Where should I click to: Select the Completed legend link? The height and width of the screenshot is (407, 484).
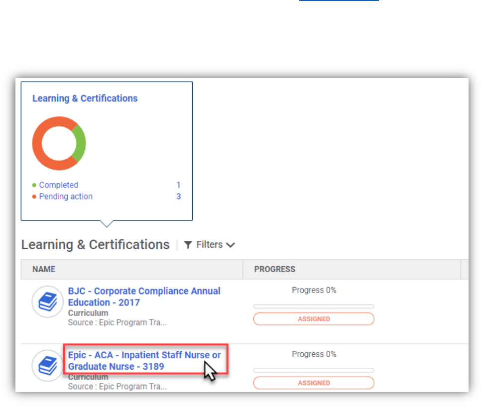pyautogui.click(x=59, y=185)
